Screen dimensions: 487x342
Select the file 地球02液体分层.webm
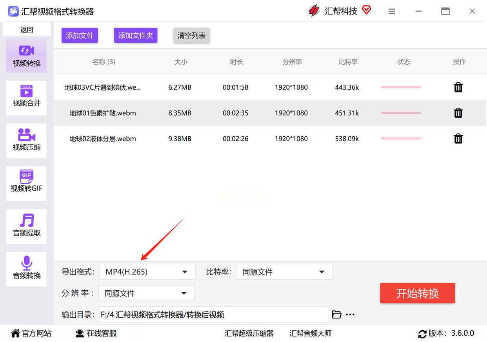click(103, 138)
